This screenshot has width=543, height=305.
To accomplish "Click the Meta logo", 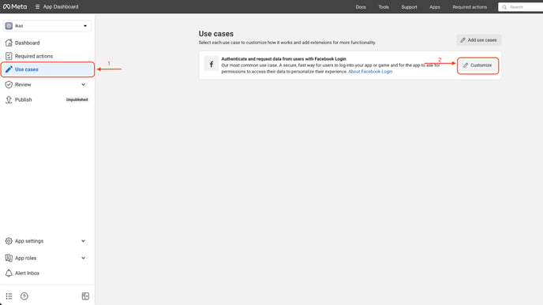I will [15, 6].
